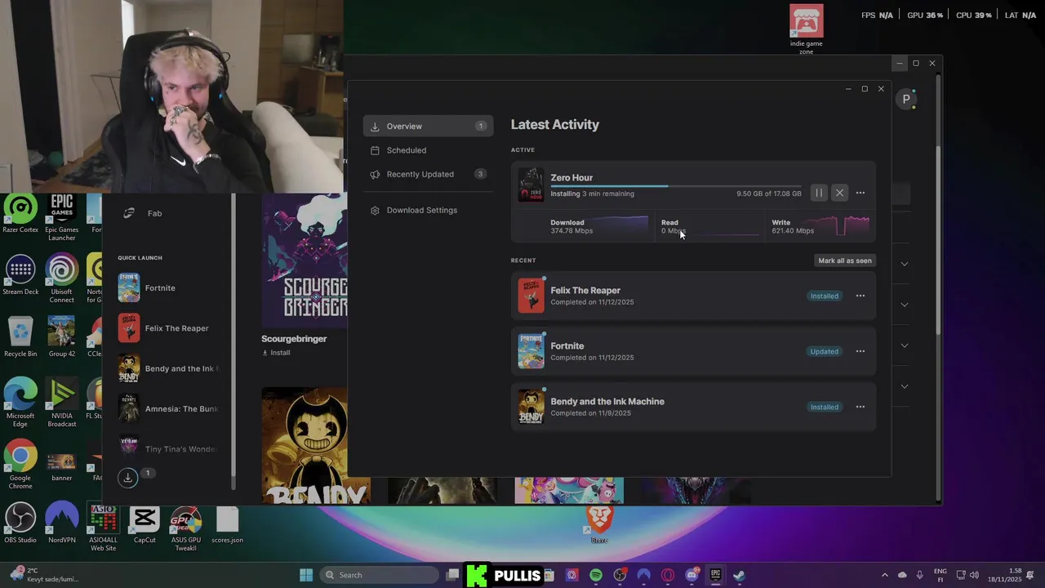This screenshot has height=588, width=1045.
Task: Select Group 42 desktop item
Action: (x=61, y=337)
